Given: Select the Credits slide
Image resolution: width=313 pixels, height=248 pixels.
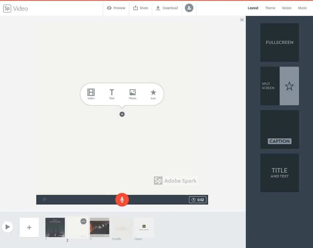Looking at the screenshot, I should pyautogui.click(x=121, y=227).
